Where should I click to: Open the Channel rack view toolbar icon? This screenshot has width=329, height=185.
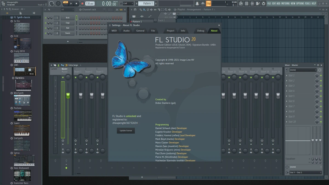pos(246,4)
